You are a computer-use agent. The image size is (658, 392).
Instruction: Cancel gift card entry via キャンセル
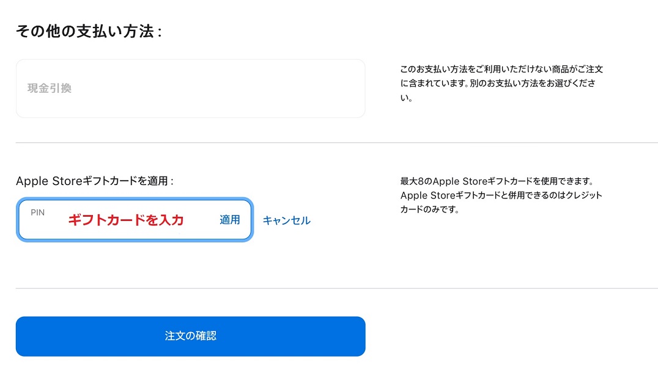click(x=287, y=220)
